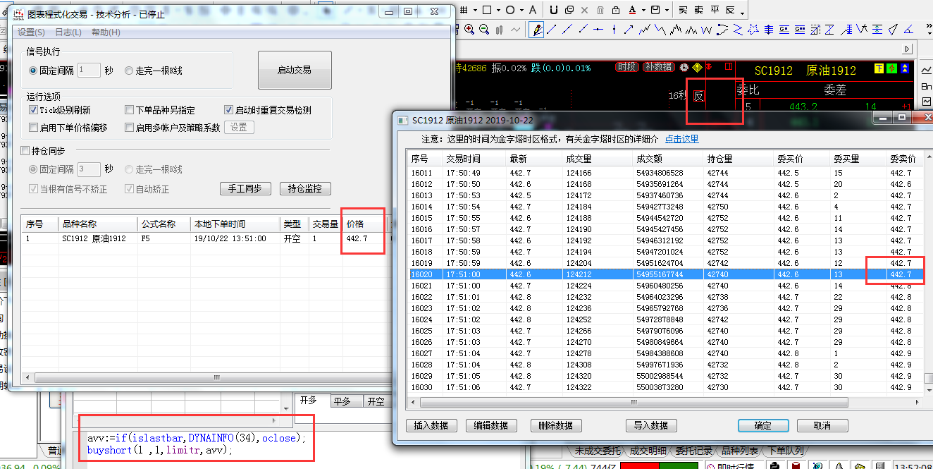
Task: Select the horizontal line drawing tool
Action: [598, 30]
